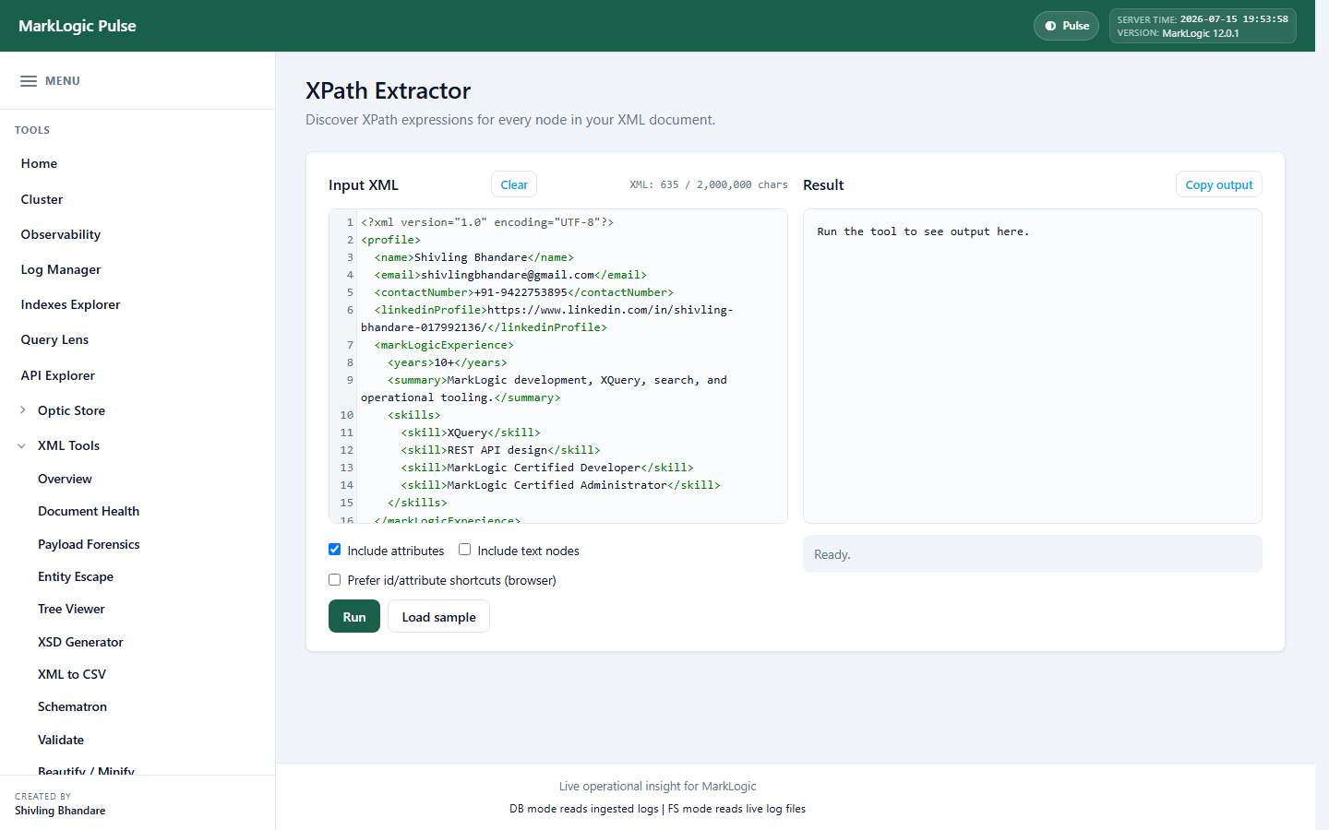Click the MarkLogic Pulse logo title

tap(78, 26)
